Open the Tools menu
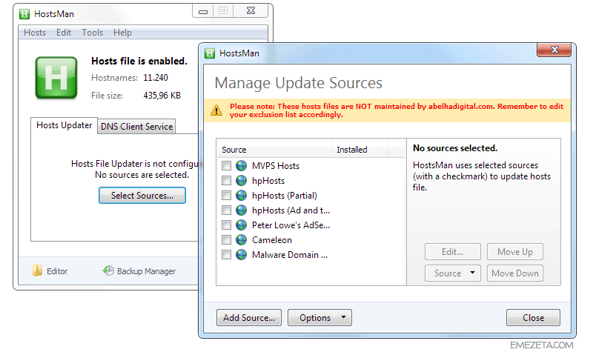Image resolution: width=593 pixels, height=352 pixels. [92, 33]
